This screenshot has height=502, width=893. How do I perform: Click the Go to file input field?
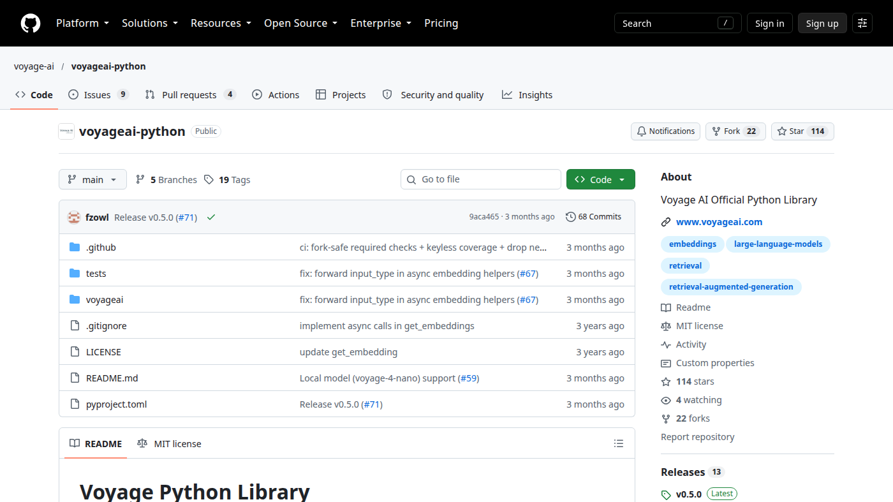[x=481, y=179]
